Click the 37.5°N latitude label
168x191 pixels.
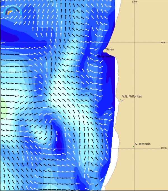click(x=163, y=148)
